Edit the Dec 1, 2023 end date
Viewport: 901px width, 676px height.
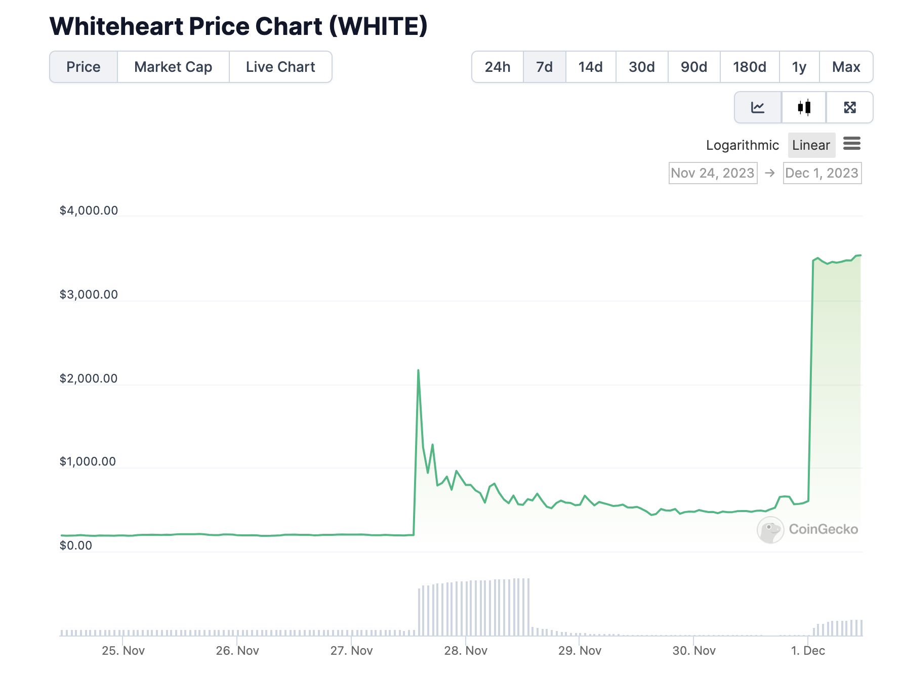click(822, 173)
